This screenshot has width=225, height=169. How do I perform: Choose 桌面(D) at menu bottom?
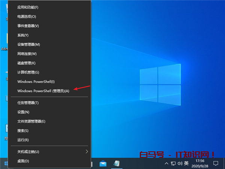(x=23, y=161)
